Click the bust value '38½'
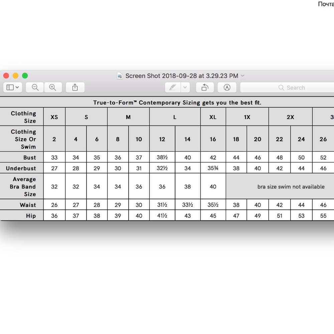334x334 pixels. pos(162,157)
